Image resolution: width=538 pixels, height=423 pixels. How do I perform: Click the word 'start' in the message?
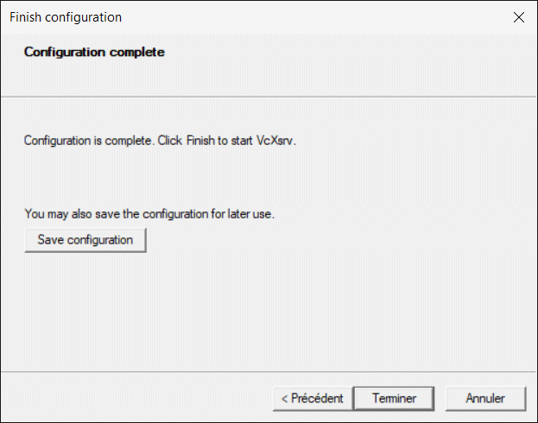(x=238, y=140)
